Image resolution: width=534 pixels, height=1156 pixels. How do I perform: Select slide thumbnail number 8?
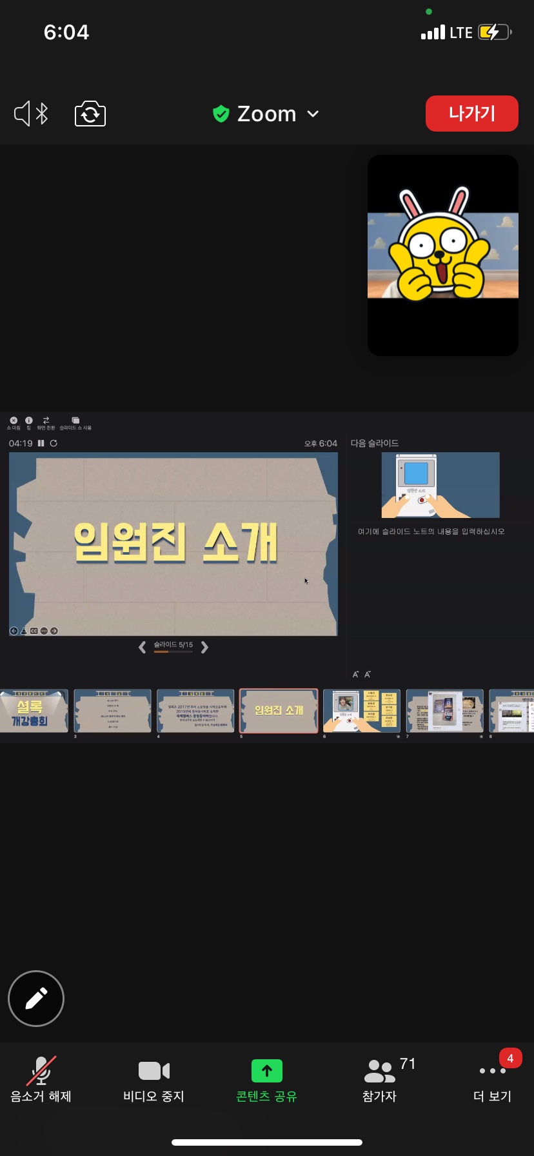[x=511, y=711]
